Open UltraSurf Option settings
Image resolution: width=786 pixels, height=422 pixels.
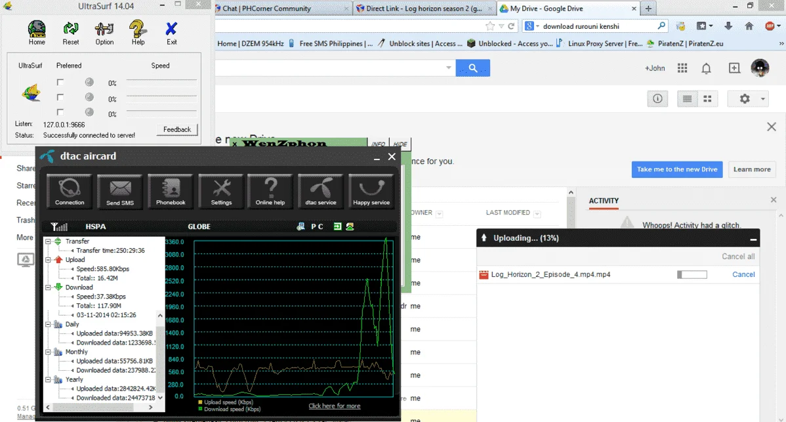(x=104, y=33)
